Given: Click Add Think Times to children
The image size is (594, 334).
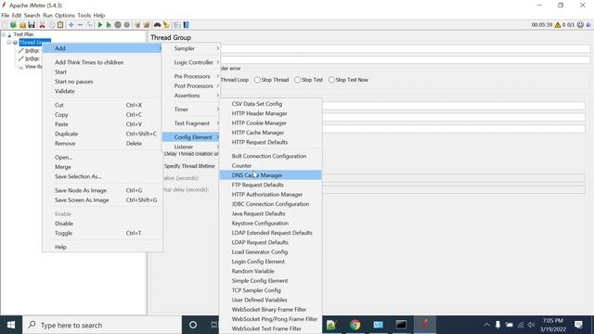Looking at the screenshot, I should pyautogui.click(x=102, y=62).
